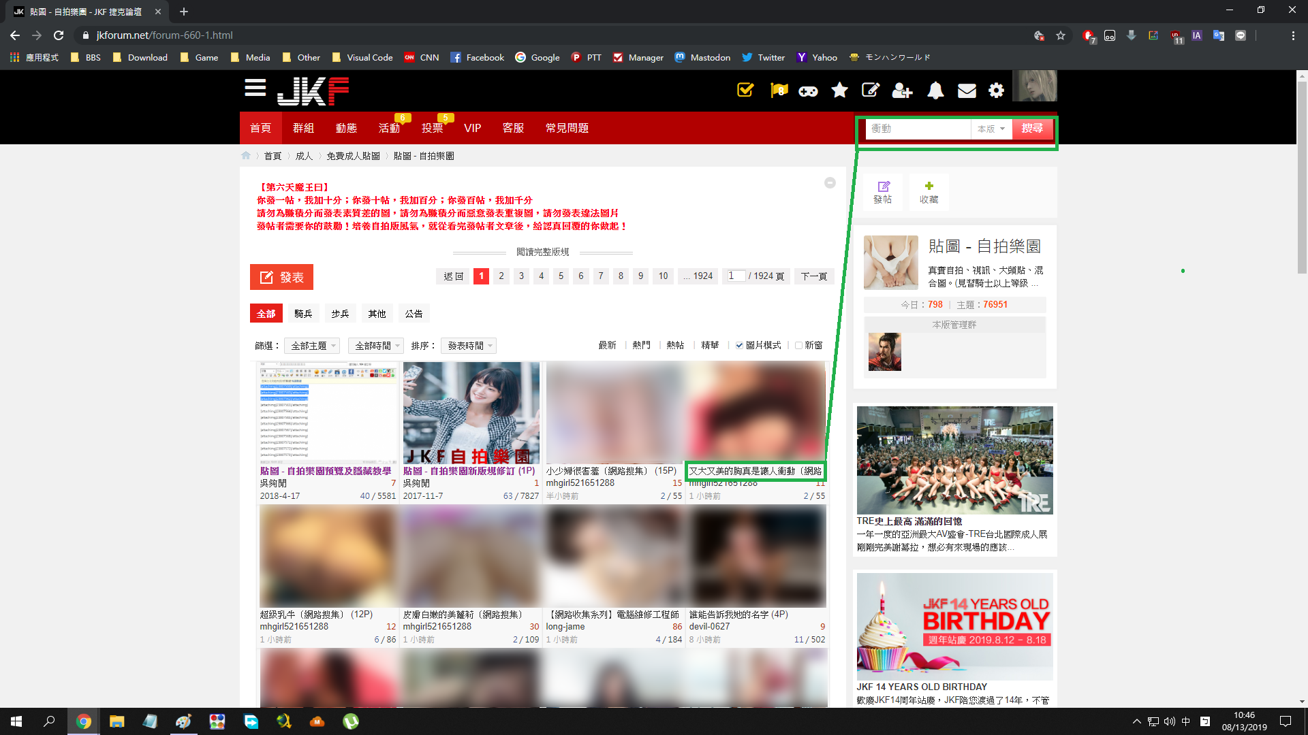
Task: Collapse the forum rules announcement box
Action: [x=830, y=183]
